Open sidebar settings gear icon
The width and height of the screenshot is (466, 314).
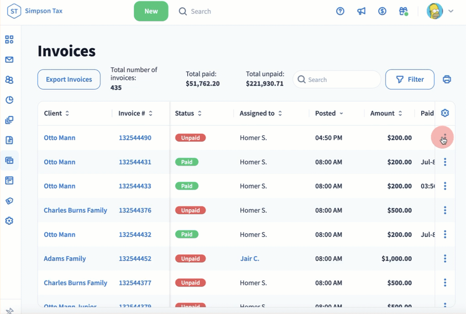[x=9, y=221]
